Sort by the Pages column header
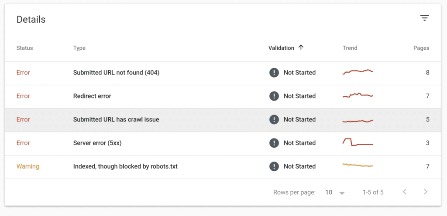The height and width of the screenshot is (216, 447). 421,48
